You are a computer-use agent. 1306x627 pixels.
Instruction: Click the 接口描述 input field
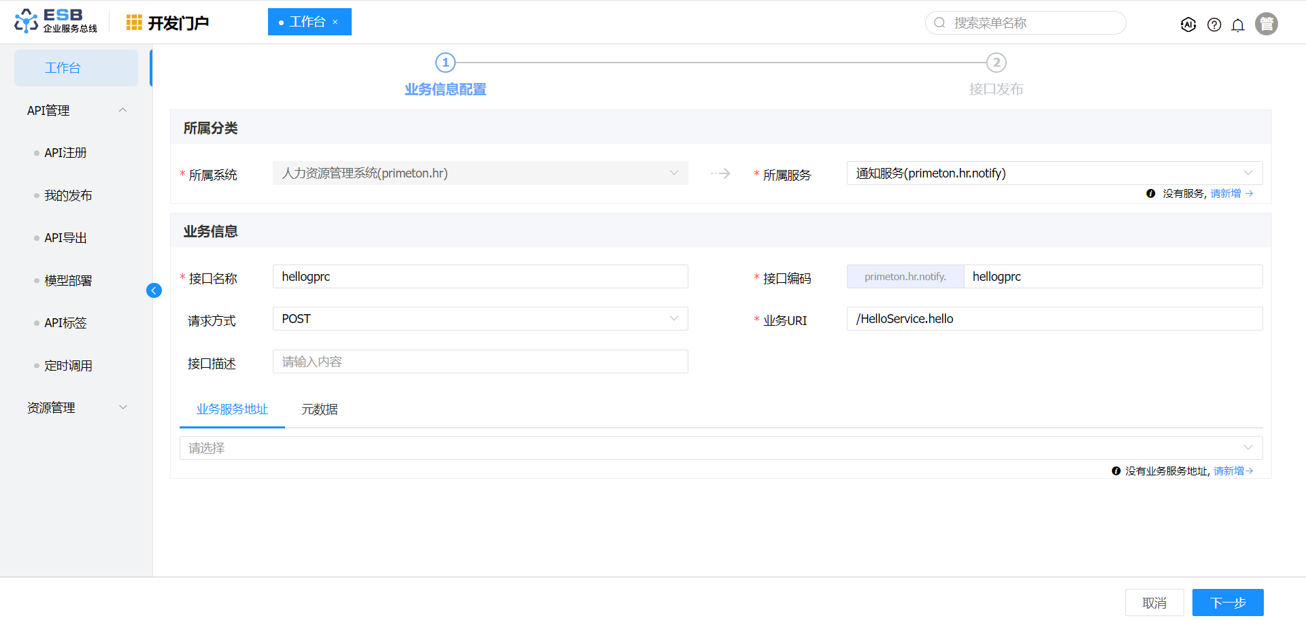[x=480, y=362]
